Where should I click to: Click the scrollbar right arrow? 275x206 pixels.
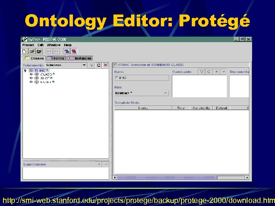coord(247,178)
